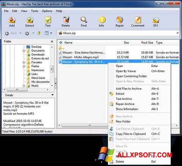Viewport: 182px width, 166px height.
Task: Select file 'Mozart - Molto Allegro.mp3'
Action: [81, 57]
